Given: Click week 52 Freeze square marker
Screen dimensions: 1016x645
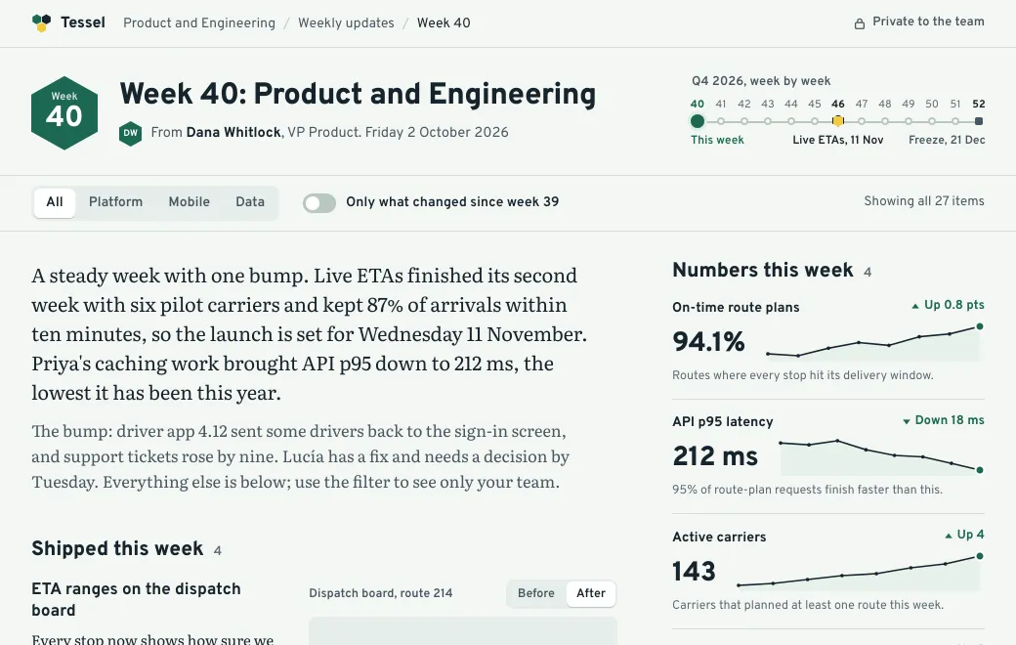Looking at the screenshot, I should point(979,121).
